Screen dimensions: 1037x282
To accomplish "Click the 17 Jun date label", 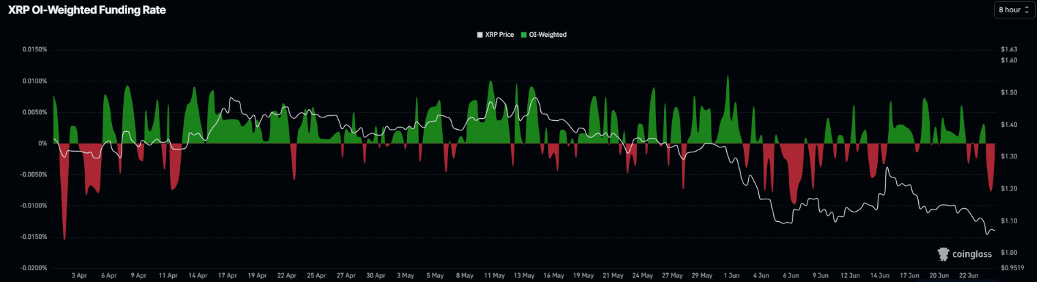I will [909, 275].
